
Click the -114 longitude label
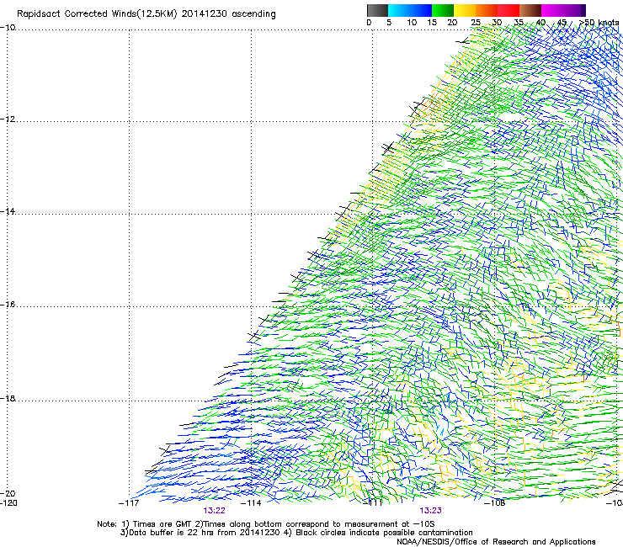tap(251, 503)
